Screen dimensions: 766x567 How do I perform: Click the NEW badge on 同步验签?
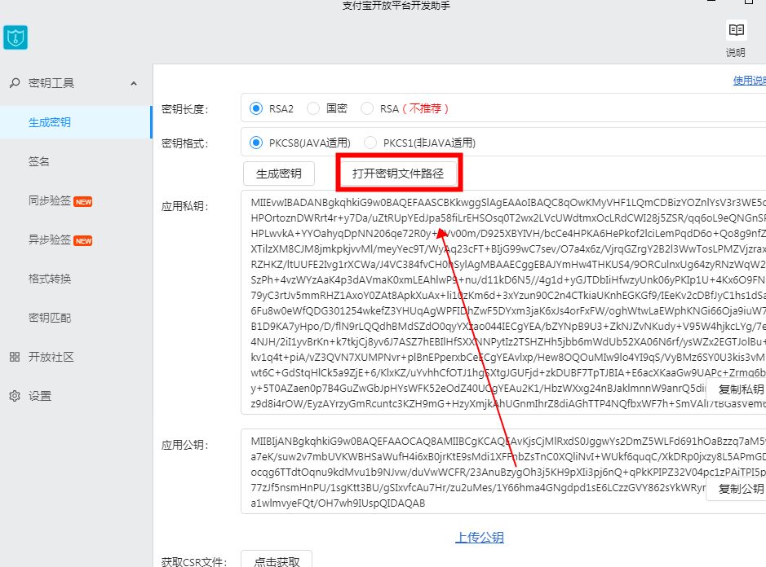pyautogui.click(x=83, y=201)
